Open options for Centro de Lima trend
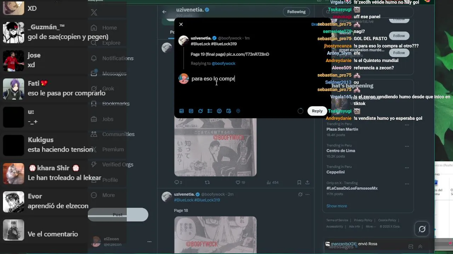Image resolution: width=453 pixels, height=254 pixels. tap(407, 146)
